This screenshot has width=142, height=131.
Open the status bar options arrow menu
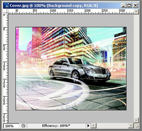click(88, 126)
